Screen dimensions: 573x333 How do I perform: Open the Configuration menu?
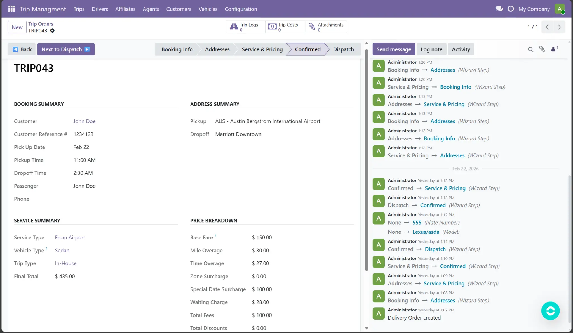[x=241, y=9]
